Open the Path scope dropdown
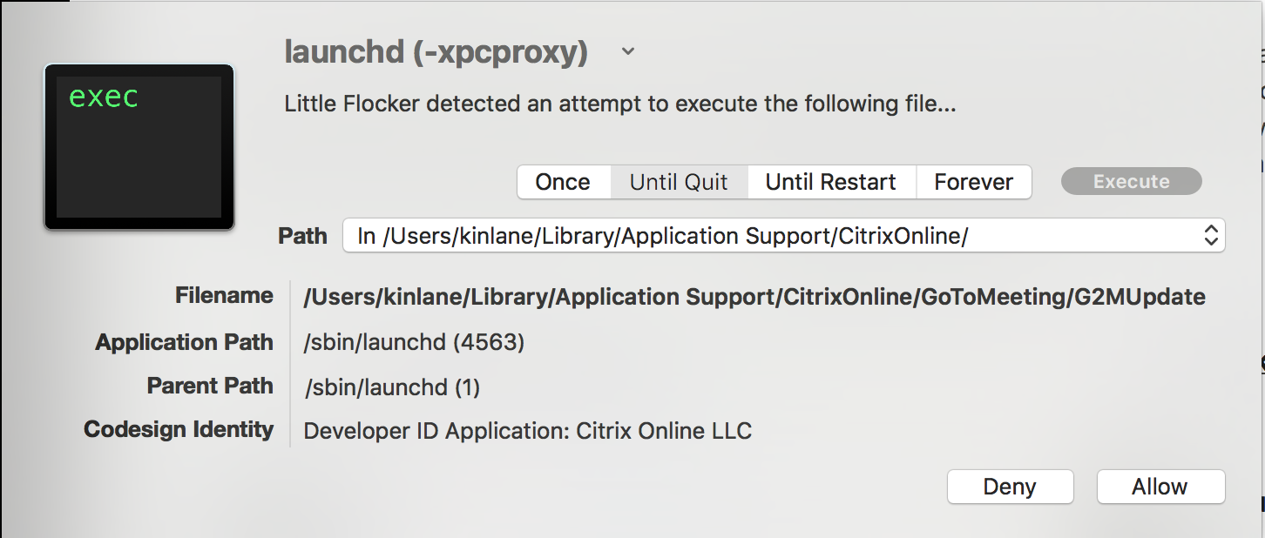 pyautogui.click(x=784, y=235)
